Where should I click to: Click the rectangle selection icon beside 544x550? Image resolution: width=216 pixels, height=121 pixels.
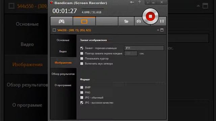pyautogui.click(x=54, y=30)
